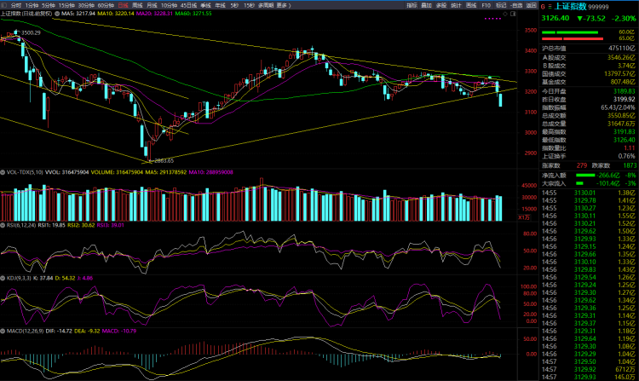Select the 分时 intraday tab
The height and width of the screenshot is (381, 639).
click(x=15, y=5)
